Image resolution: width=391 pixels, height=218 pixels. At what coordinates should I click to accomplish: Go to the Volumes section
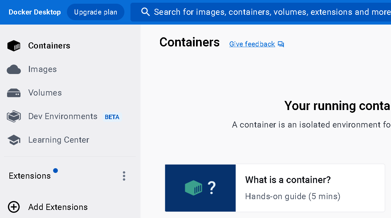[45, 93]
